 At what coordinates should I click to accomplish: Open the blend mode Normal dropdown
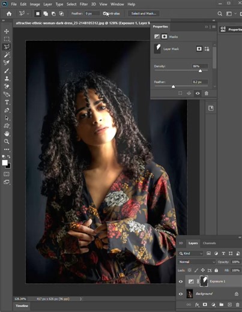197,262
